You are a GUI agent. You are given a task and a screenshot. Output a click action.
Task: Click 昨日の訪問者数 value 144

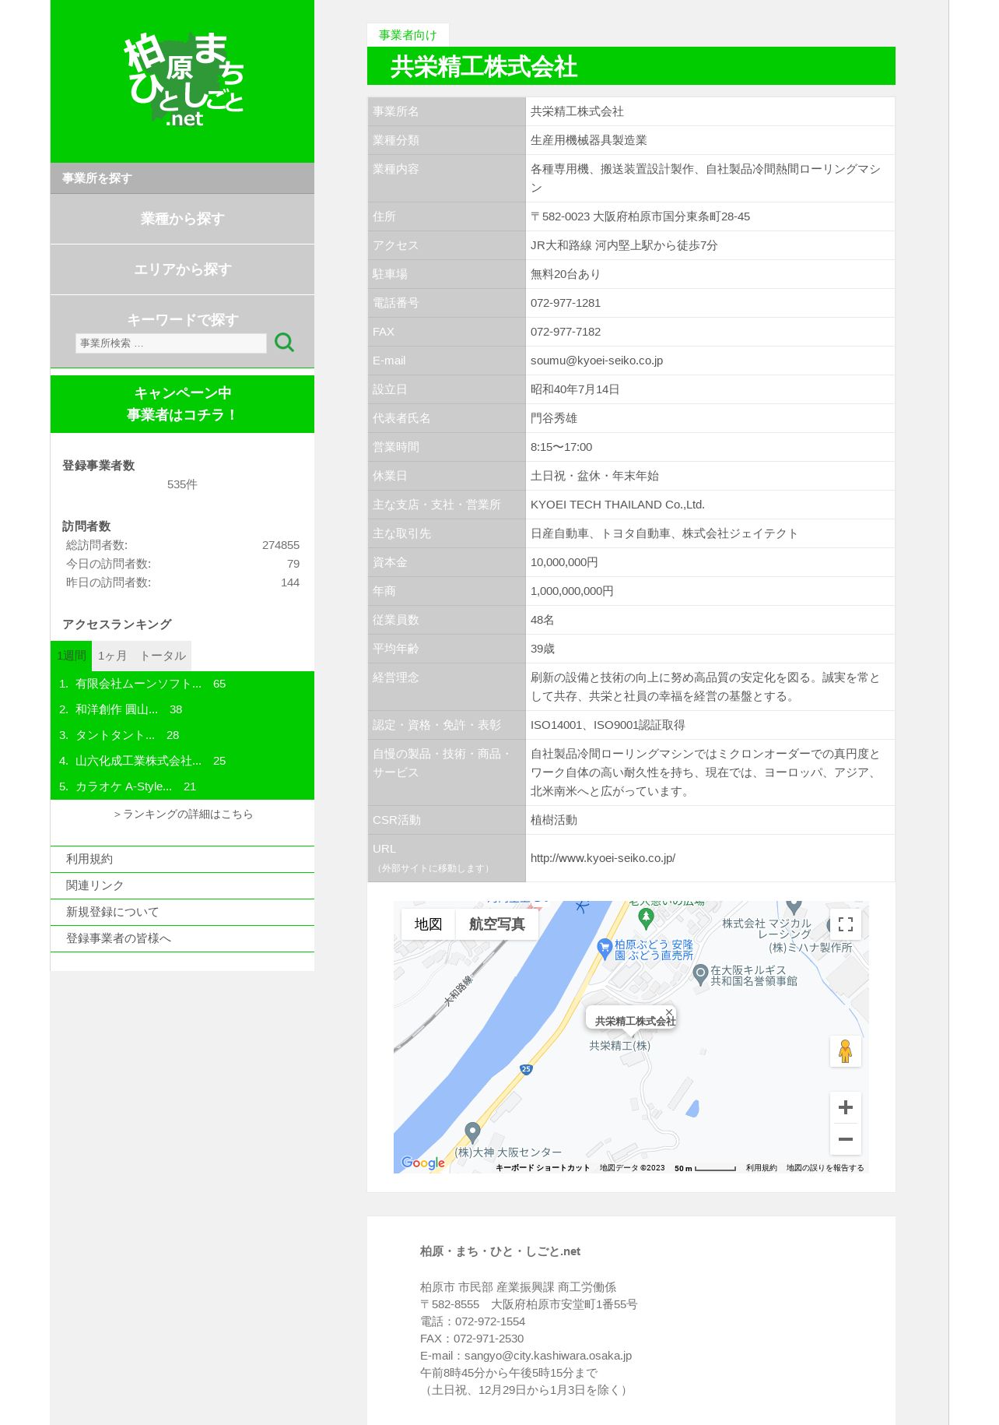tap(290, 582)
